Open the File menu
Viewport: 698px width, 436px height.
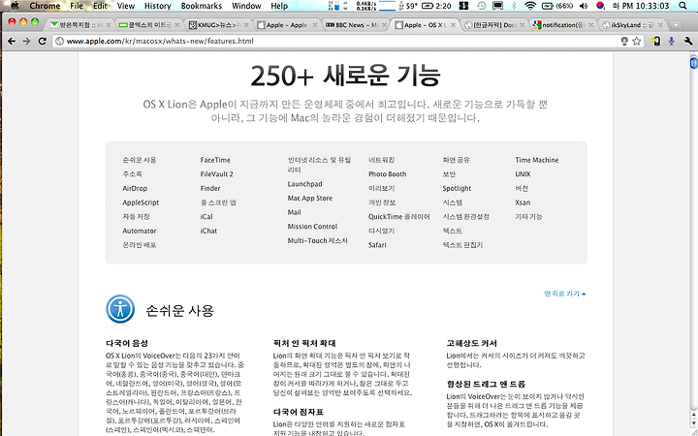pos(77,6)
